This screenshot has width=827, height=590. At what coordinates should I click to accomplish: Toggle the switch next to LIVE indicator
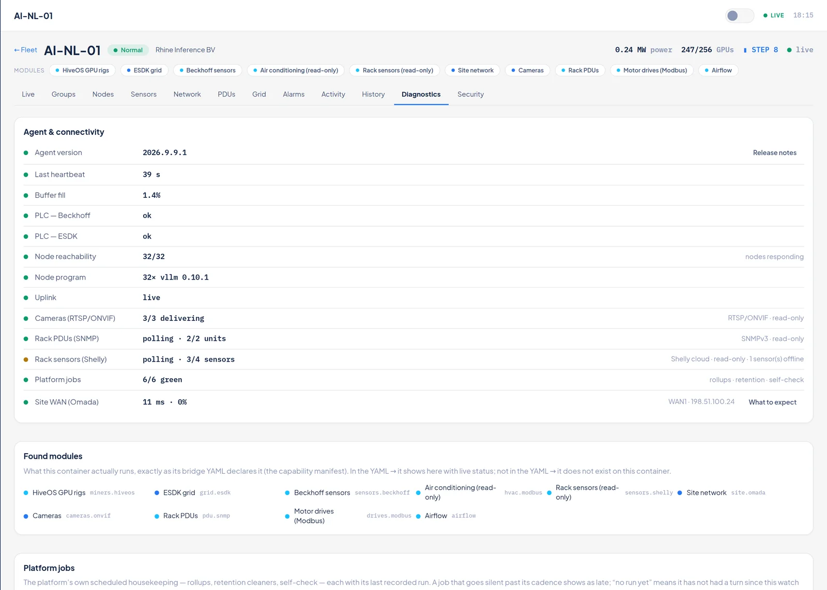coord(739,15)
